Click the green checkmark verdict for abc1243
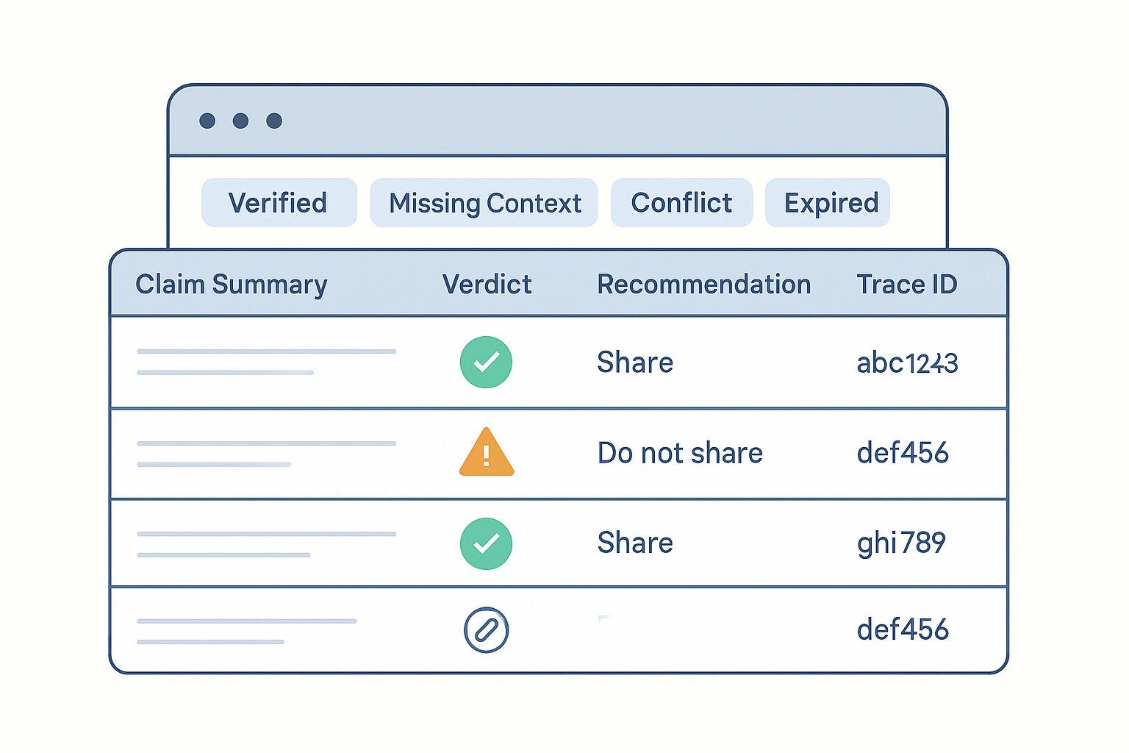 [486, 362]
